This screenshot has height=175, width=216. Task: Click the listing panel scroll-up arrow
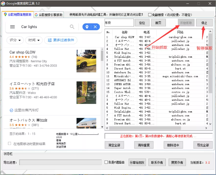pyautogui.click(x=102, y=49)
